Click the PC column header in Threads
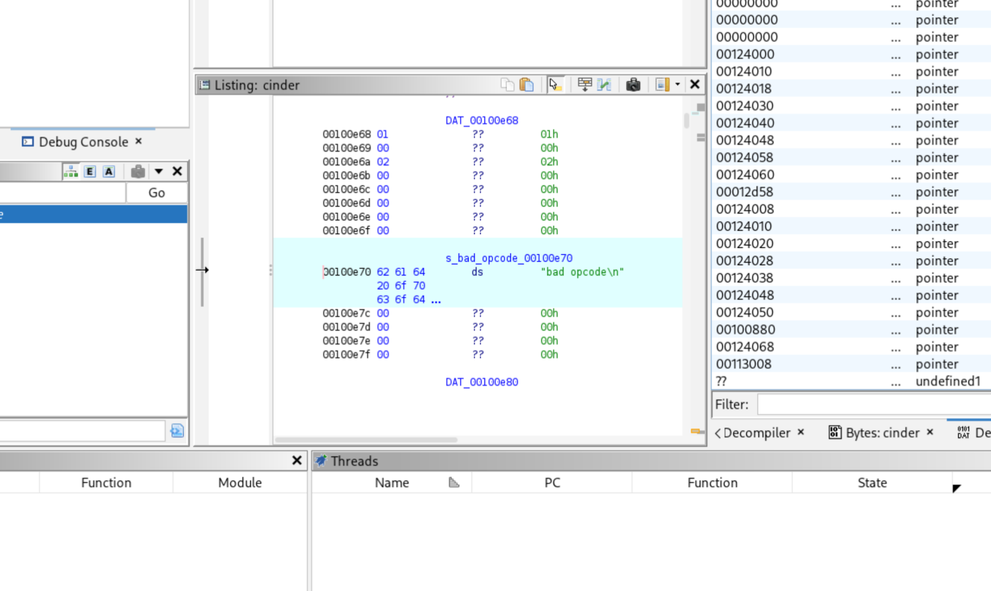The height and width of the screenshot is (591, 991). coord(552,483)
